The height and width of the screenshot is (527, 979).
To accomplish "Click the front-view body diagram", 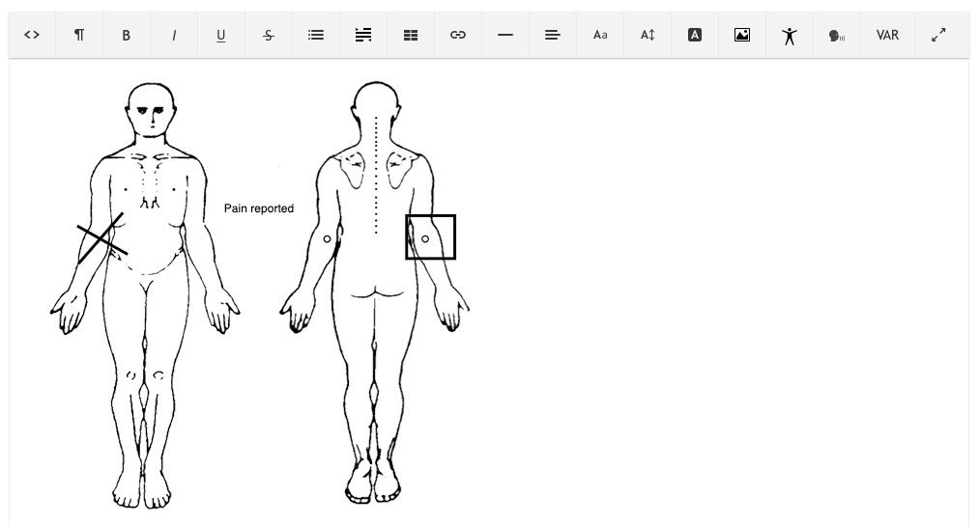I will [145, 295].
